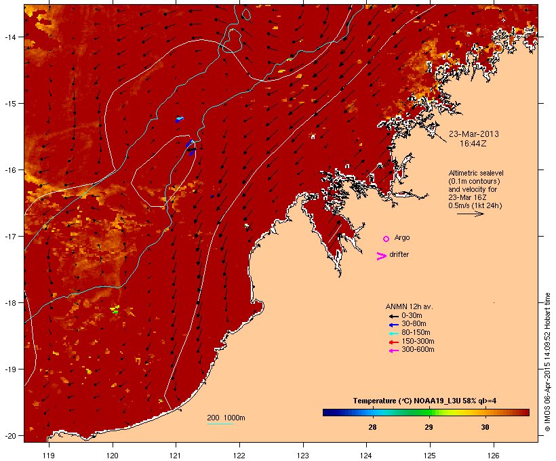Click the 200 1000m depth label
The width and height of the screenshot is (556, 461).
tap(226, 418)
